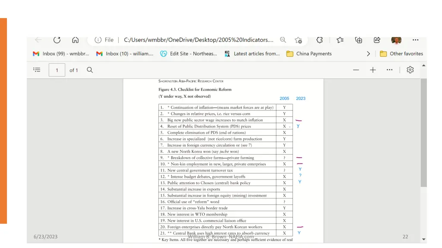Image resolution: width=442 pixels, height=248 pixels.
Task: Go to the browser home page icon
Action: 75,40
